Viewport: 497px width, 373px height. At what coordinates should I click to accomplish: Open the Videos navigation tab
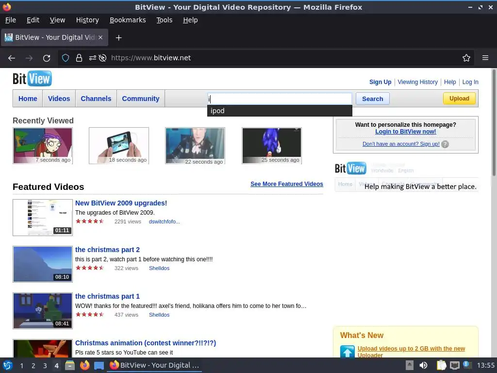coord(59,99)
